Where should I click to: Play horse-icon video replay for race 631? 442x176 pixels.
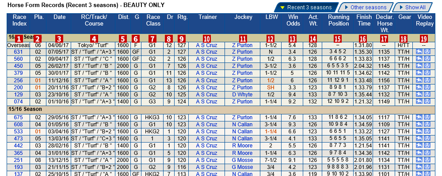[419, 51]
